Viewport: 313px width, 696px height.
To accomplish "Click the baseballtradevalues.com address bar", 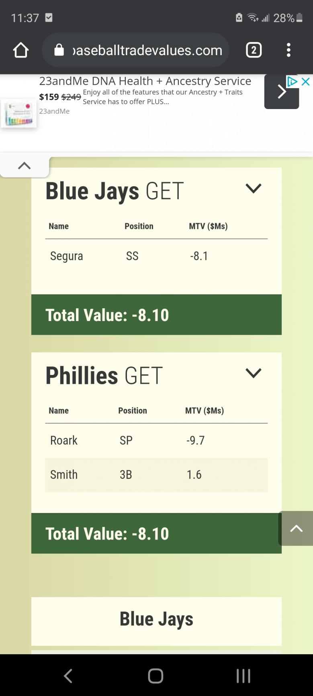I will point(147,50).
